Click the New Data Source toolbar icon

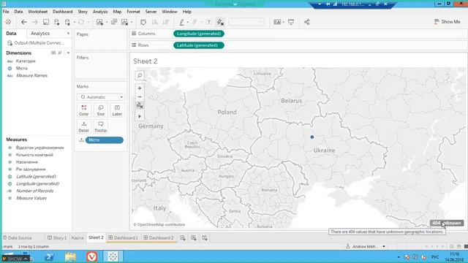coord(57,22)
